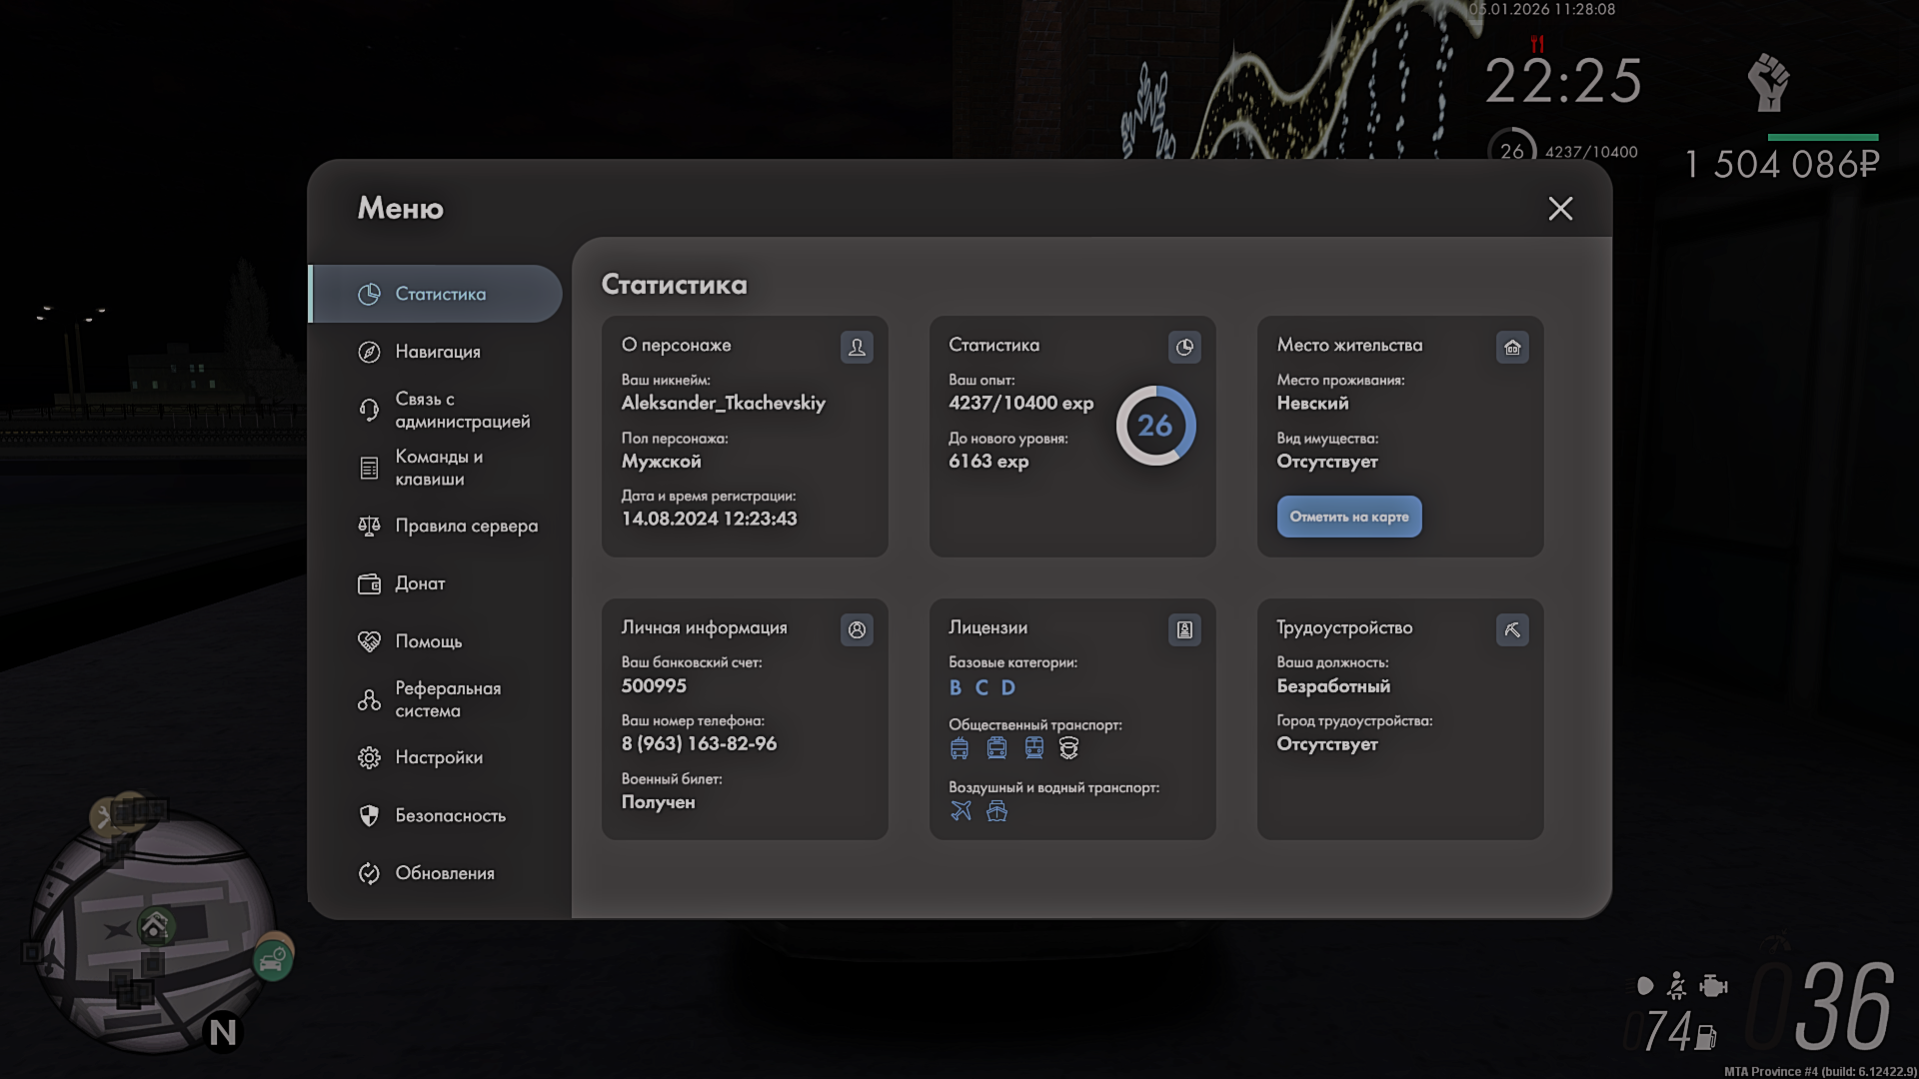Click the airplane license icon
The height and width of the screenshot is (1079, 1919).
[x=960, y=810]
